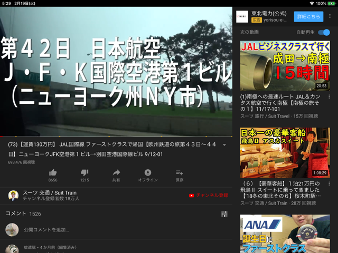Play JAL ビジネスクラス 南極 thumbnail

[285, 65]
